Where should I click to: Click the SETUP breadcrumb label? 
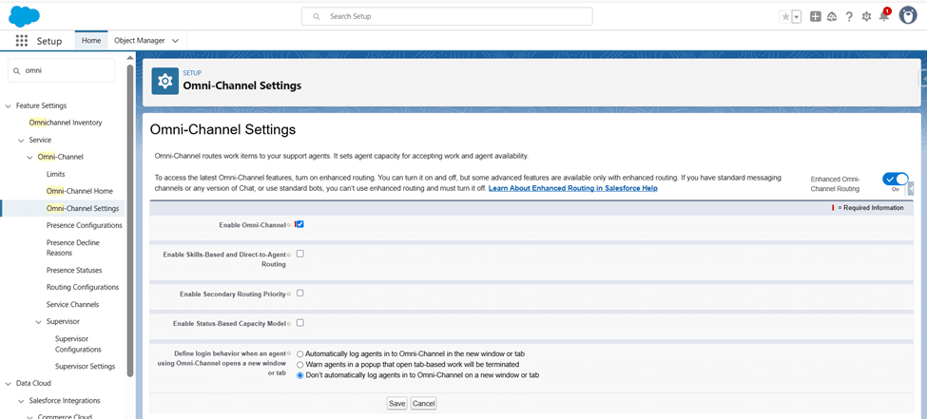[x=191, y=73]
